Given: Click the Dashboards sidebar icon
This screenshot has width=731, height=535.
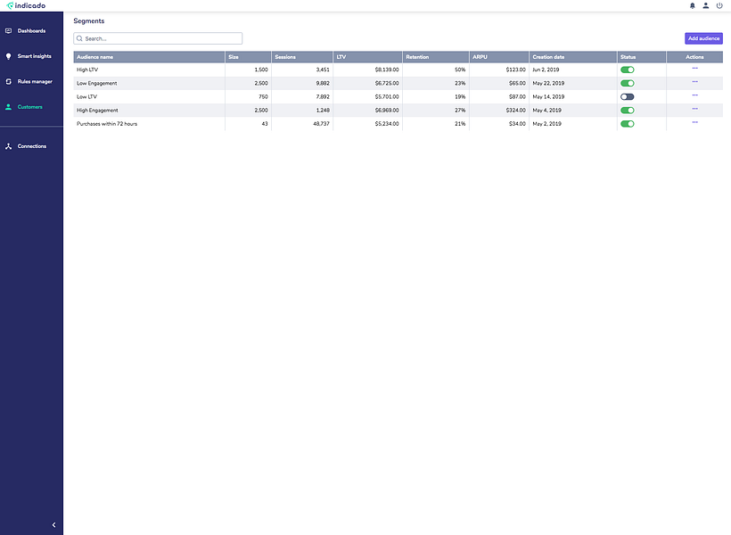Looking at the screenshot, I should (8, 31).
